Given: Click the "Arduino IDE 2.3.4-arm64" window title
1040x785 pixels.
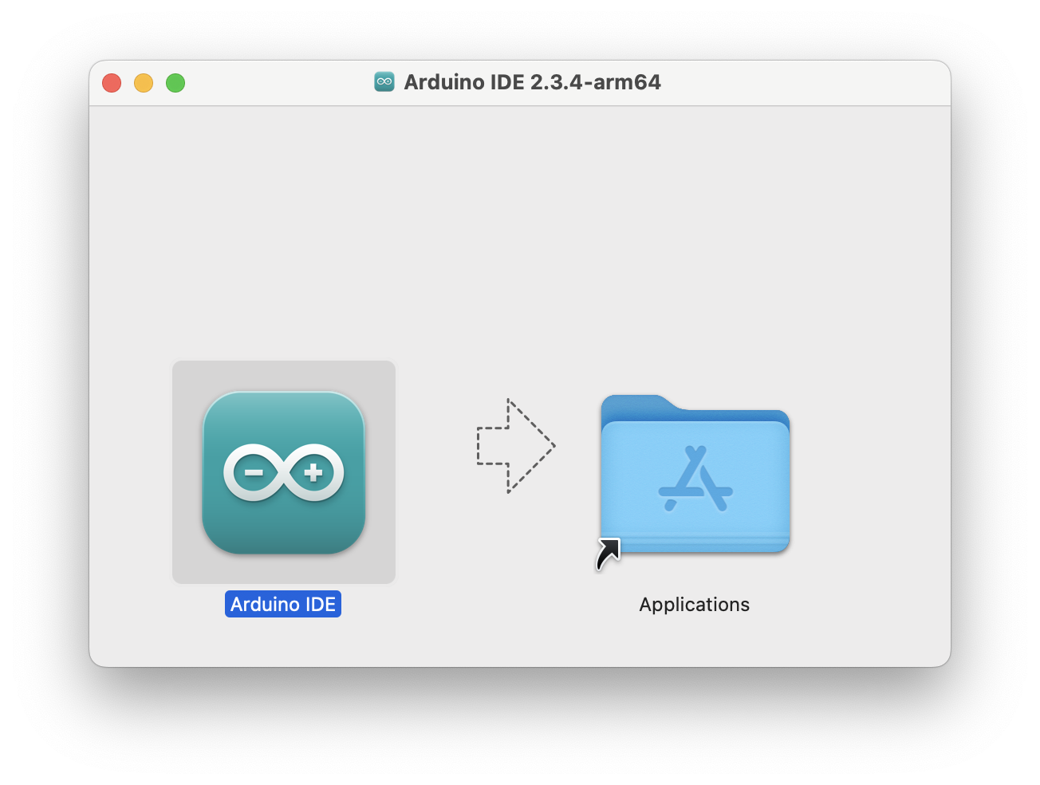Looking at the screenshot, I should pyautogui.click(x=532, y=82).
